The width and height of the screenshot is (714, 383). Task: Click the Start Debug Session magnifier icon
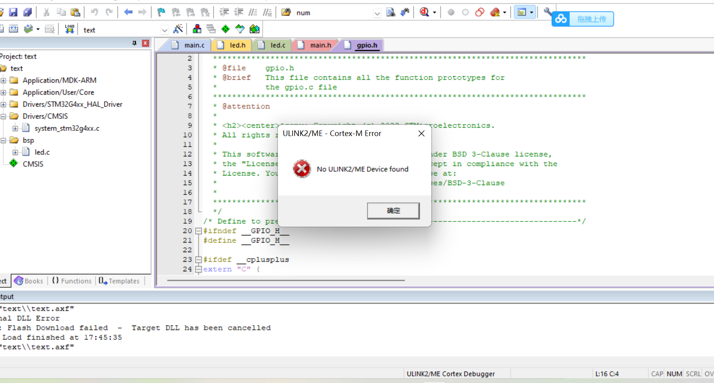(x=424, y=12)
